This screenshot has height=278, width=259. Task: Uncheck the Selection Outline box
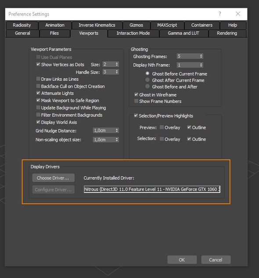pyautogui.click(x=189, y=139)
